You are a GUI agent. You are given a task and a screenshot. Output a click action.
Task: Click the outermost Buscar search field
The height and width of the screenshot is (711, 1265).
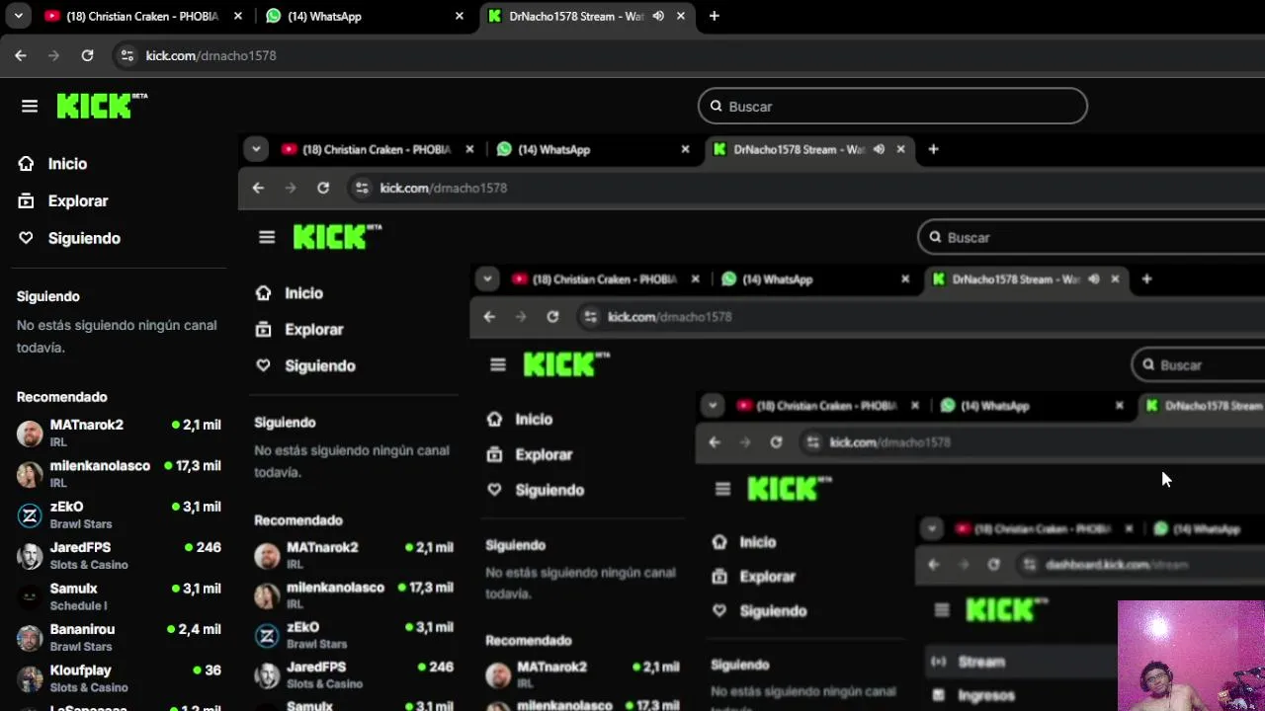[892, 106]
